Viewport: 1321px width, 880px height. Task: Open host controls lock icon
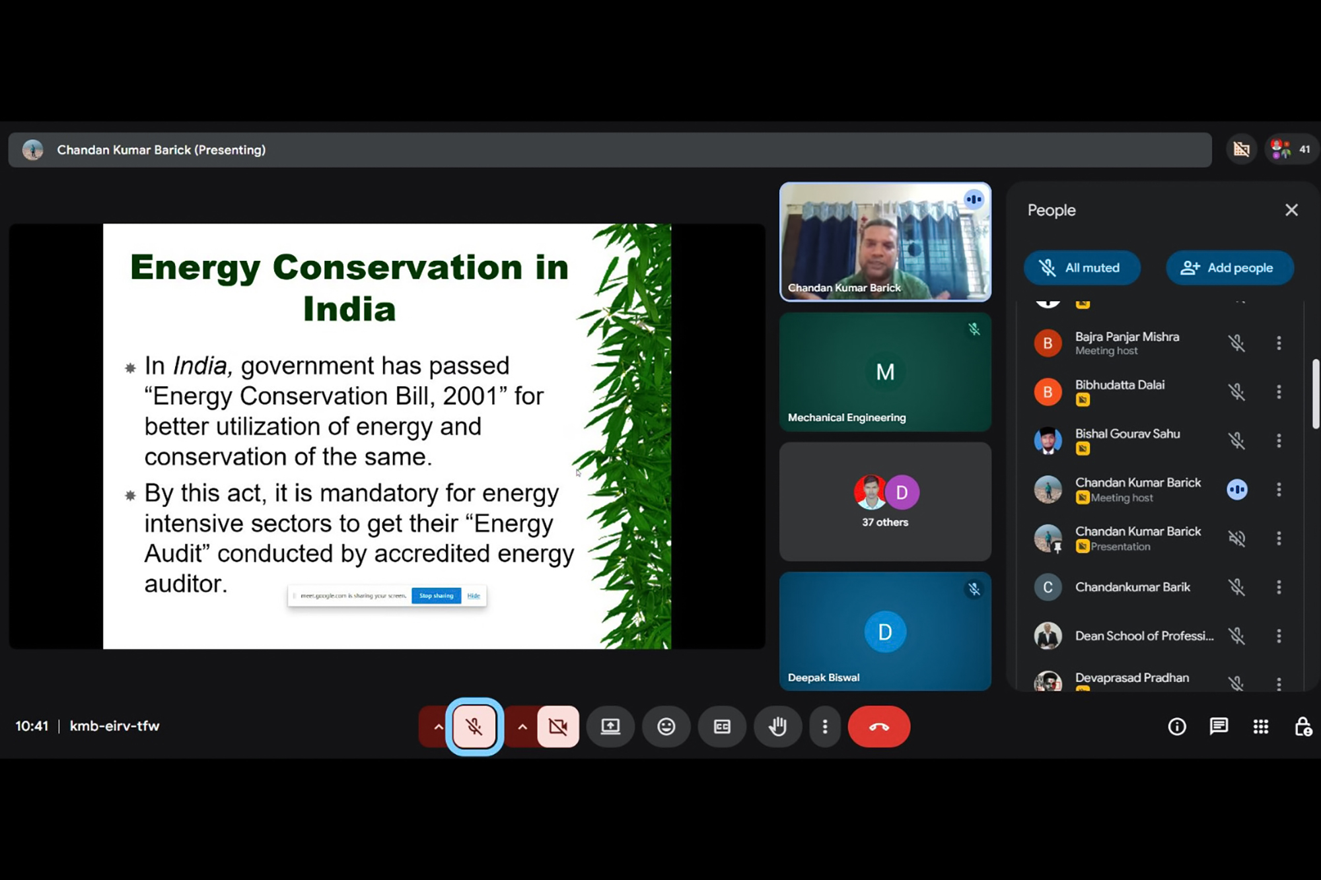[x=1302, y=727]
